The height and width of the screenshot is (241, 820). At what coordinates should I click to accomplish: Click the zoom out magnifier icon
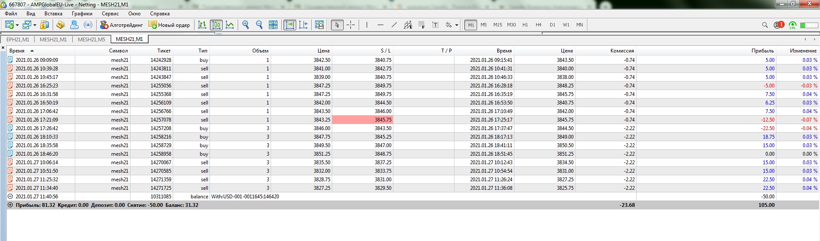[259, 25]
